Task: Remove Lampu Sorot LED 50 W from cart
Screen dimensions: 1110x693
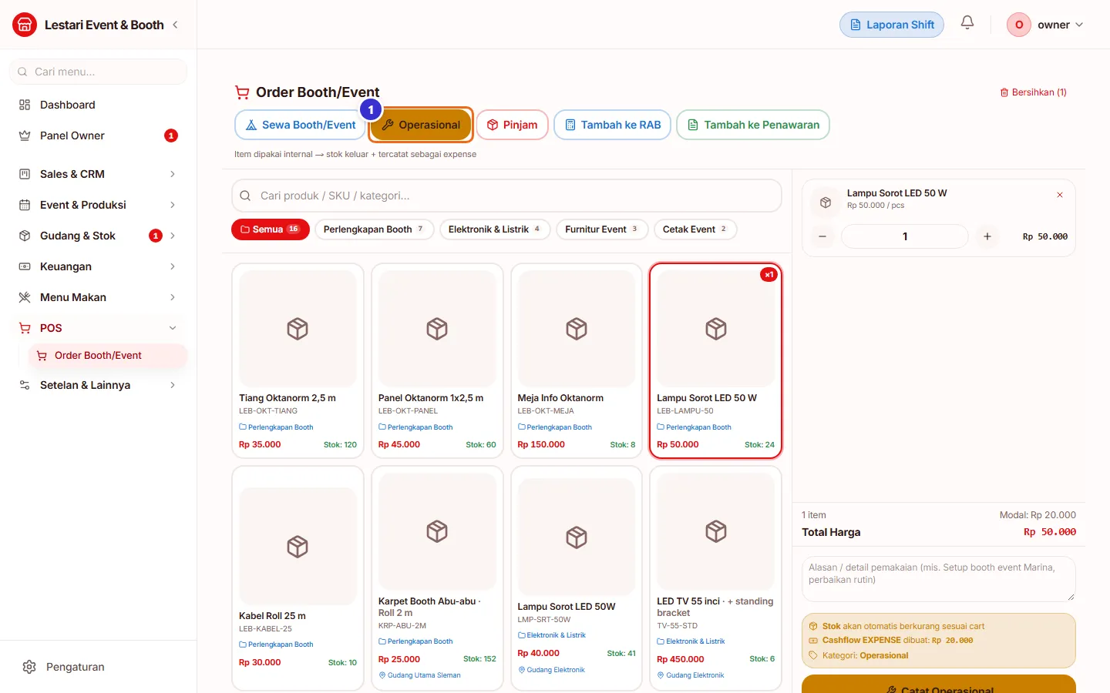Action: click(x=1060, y=195)
